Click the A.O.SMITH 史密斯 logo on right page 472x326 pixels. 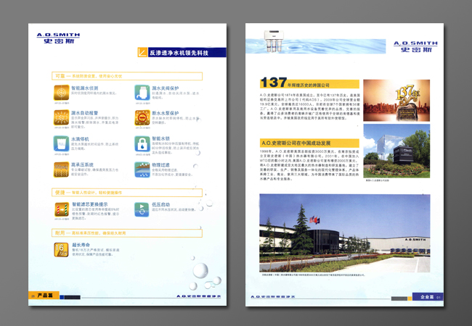(415, 46)
